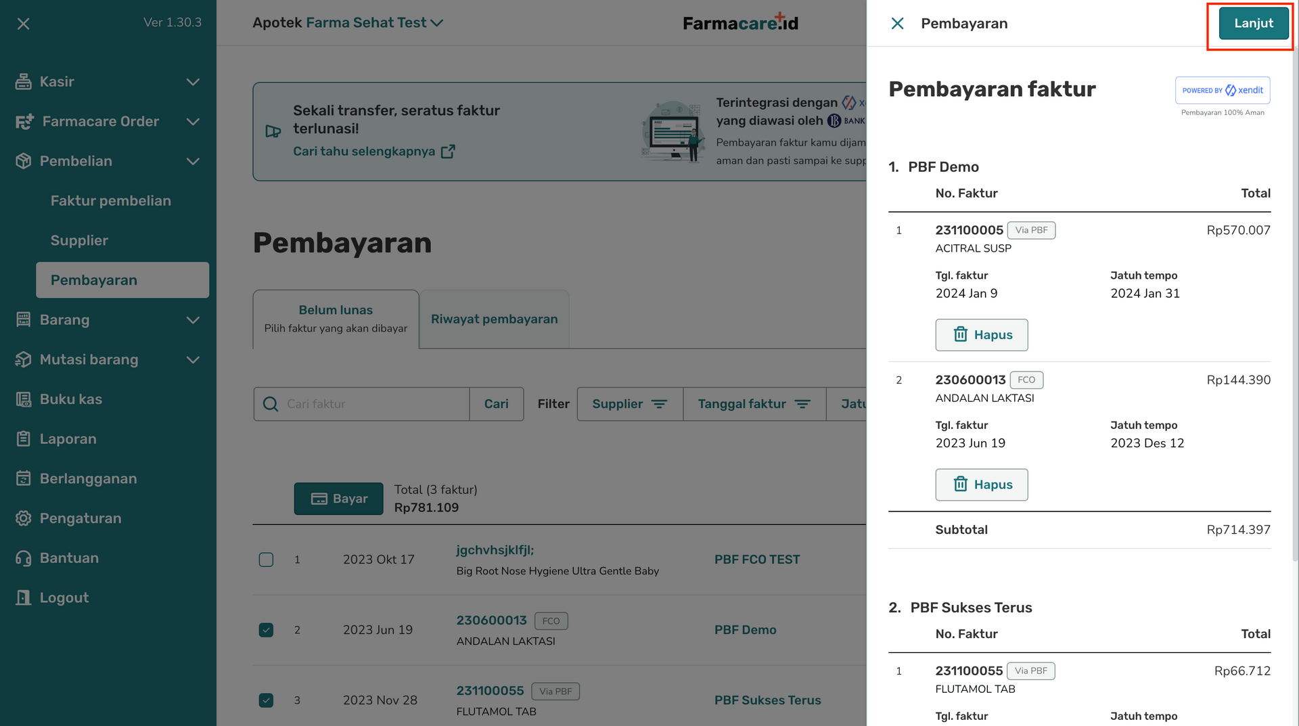
Task: Switch to the Riwayat pembayaran tab
Action: (x=495, y=319)
